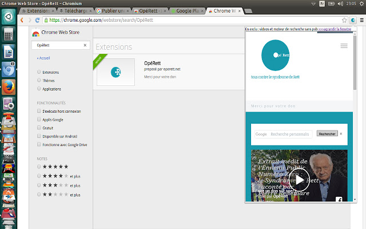366x229 pixels.
Task: Select the Applications radio filter
Action: click(39, 89)
